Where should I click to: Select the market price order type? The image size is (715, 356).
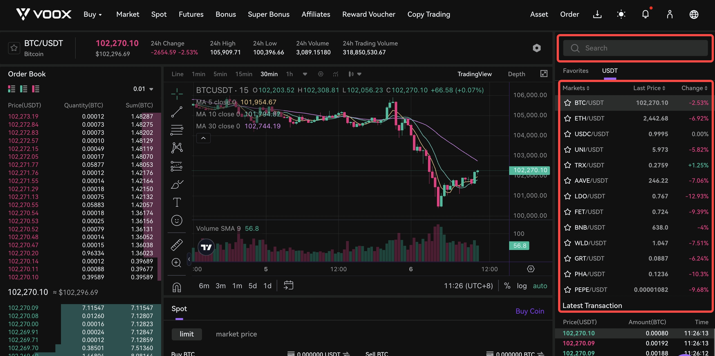(236, 334)
